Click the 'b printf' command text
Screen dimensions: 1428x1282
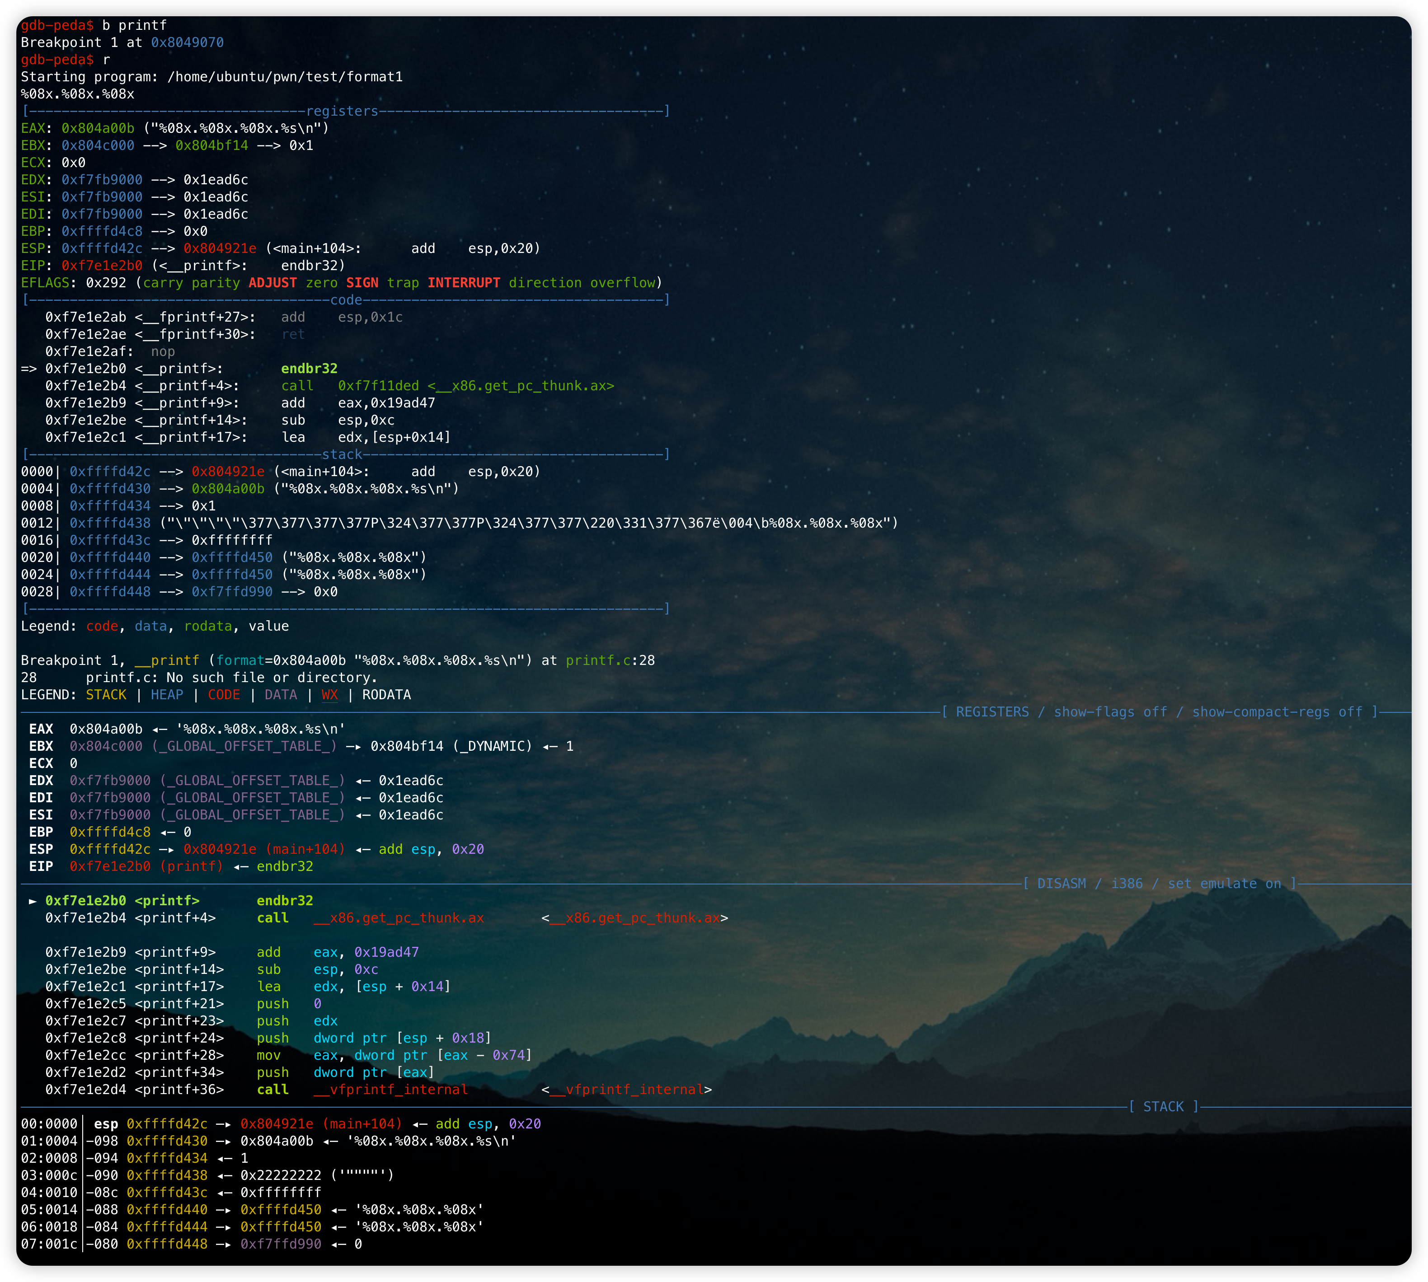point(135,25)
